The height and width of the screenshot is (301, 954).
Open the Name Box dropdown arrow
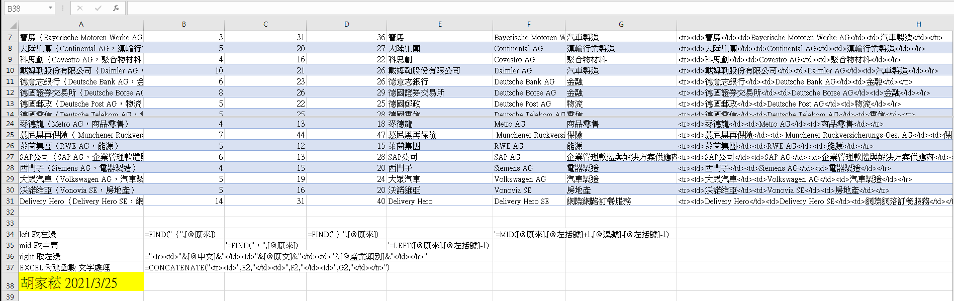click(50, 8)
